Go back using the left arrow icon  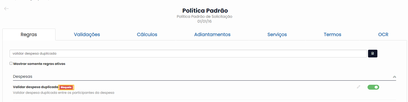coord(6,8)
